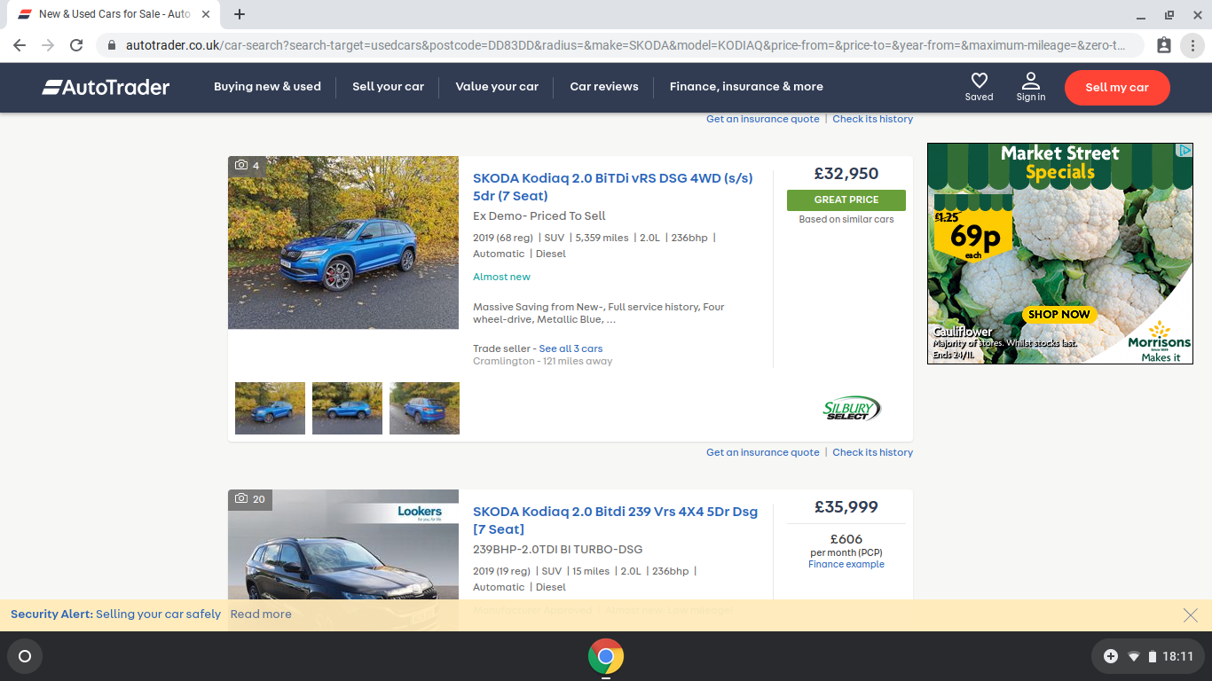Viewport: 1212px width, 681px height.
Task: Open Sell your car menu
Action: [x=388, y=87]
